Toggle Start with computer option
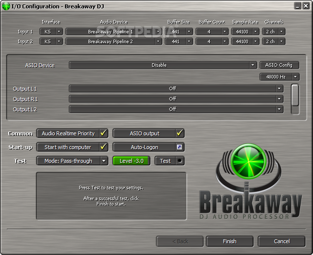This screenshot has width=313, height=255. tap(72, 147)
